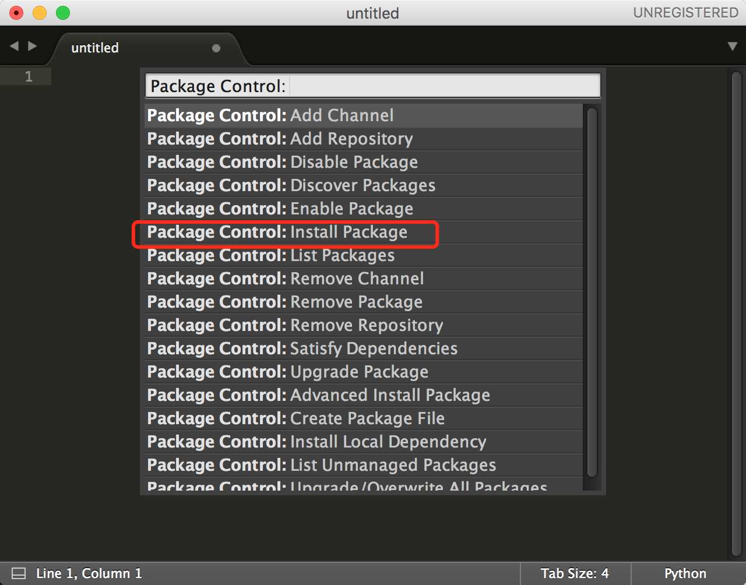This screenshot has height=585, width=746.
Task: Open the tab list dropdown triangle
Action: pos(733,46)
